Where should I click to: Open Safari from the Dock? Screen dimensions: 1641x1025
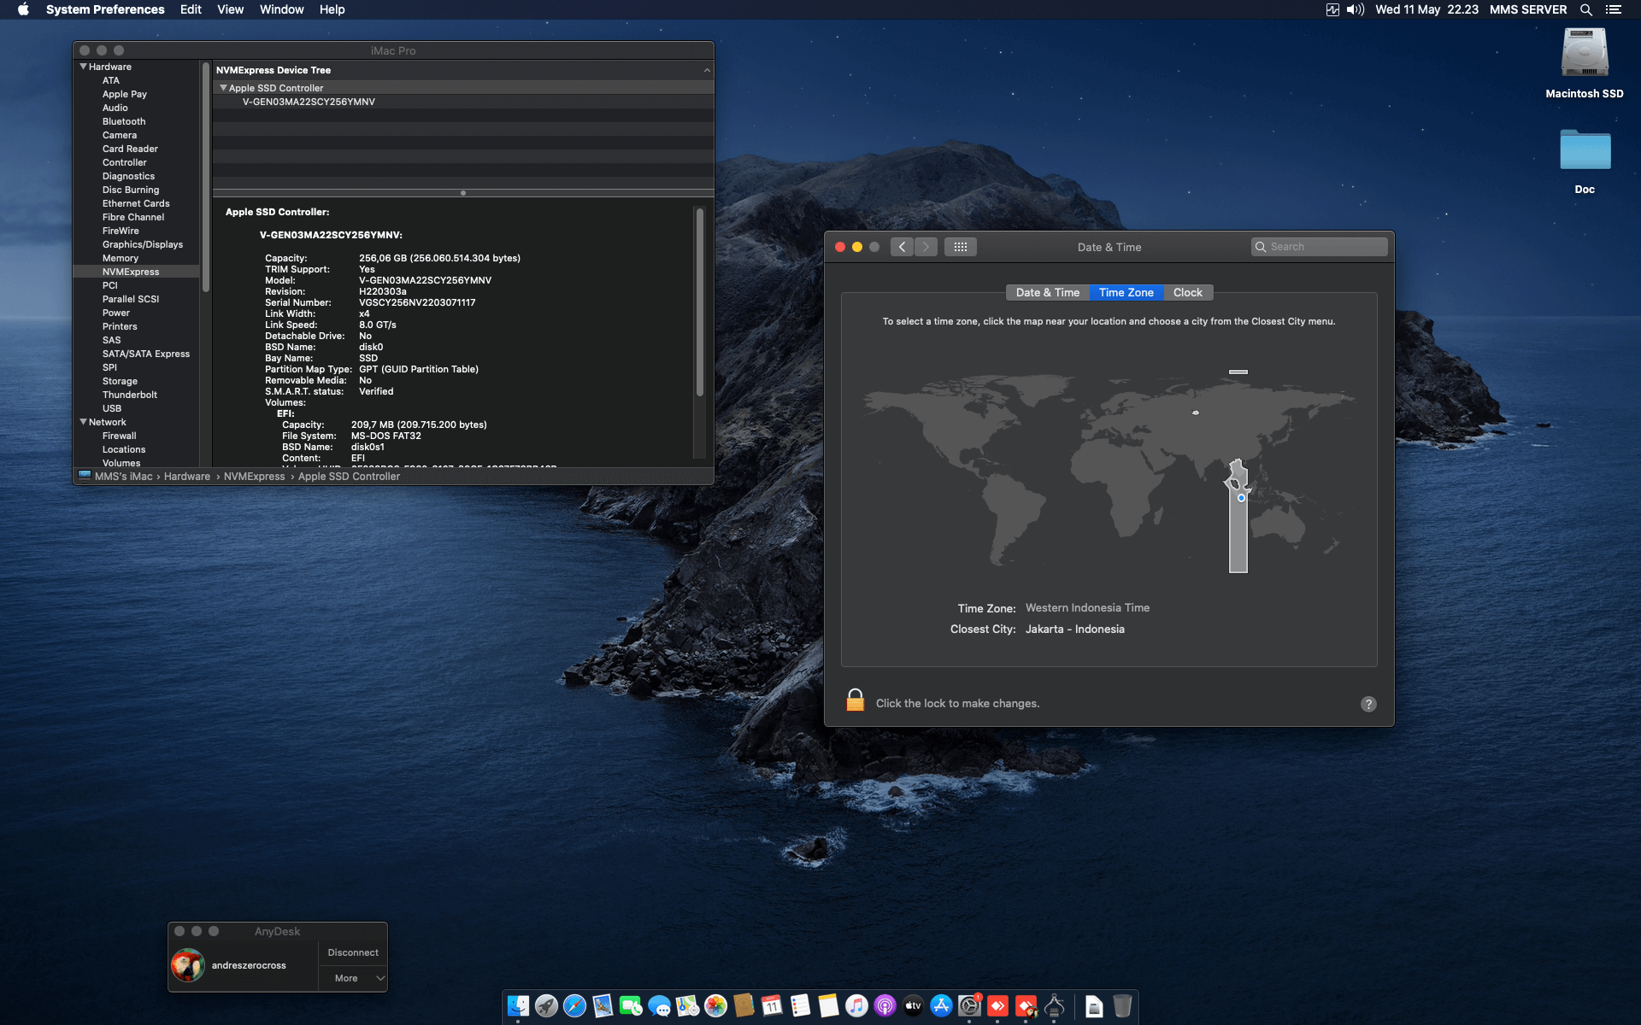[x=573, y=1006]
